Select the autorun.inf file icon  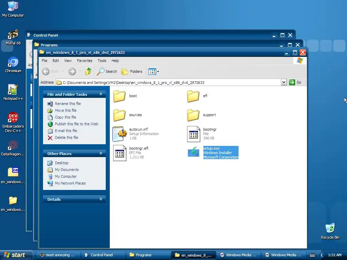(120, 134)
